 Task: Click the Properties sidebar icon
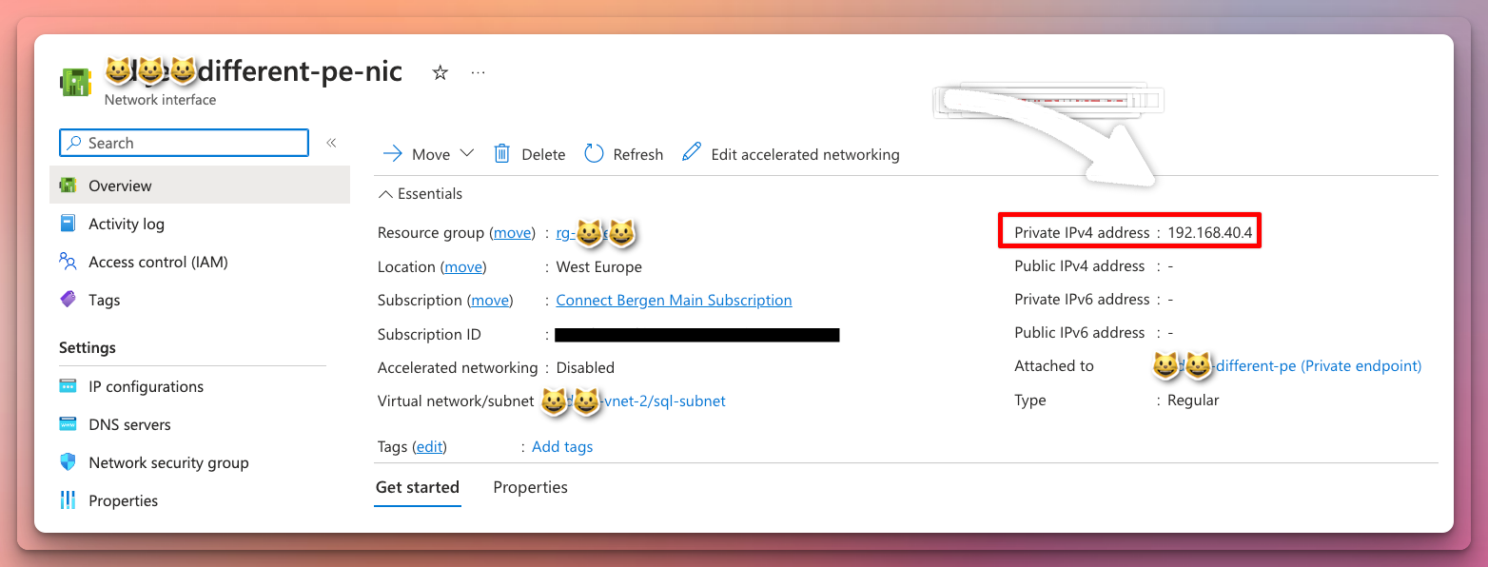[x=68, y=500]
